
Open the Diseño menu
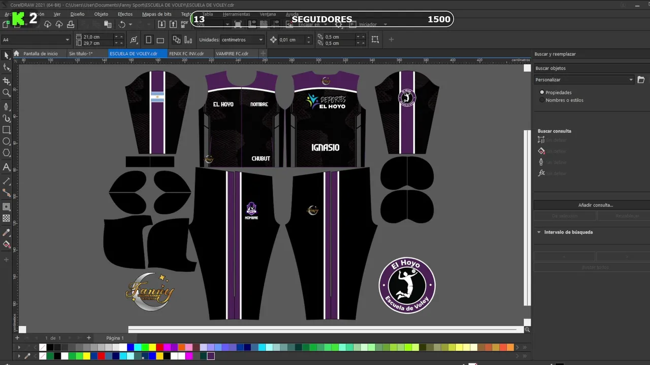pyautogui.click(x=77, y=14)
